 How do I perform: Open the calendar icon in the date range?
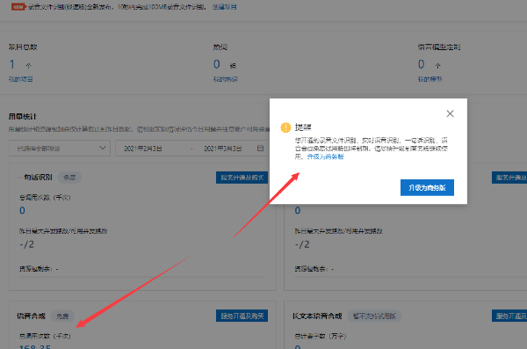(260, 148)
